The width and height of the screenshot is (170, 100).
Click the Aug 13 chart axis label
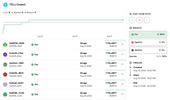(75, 36)
